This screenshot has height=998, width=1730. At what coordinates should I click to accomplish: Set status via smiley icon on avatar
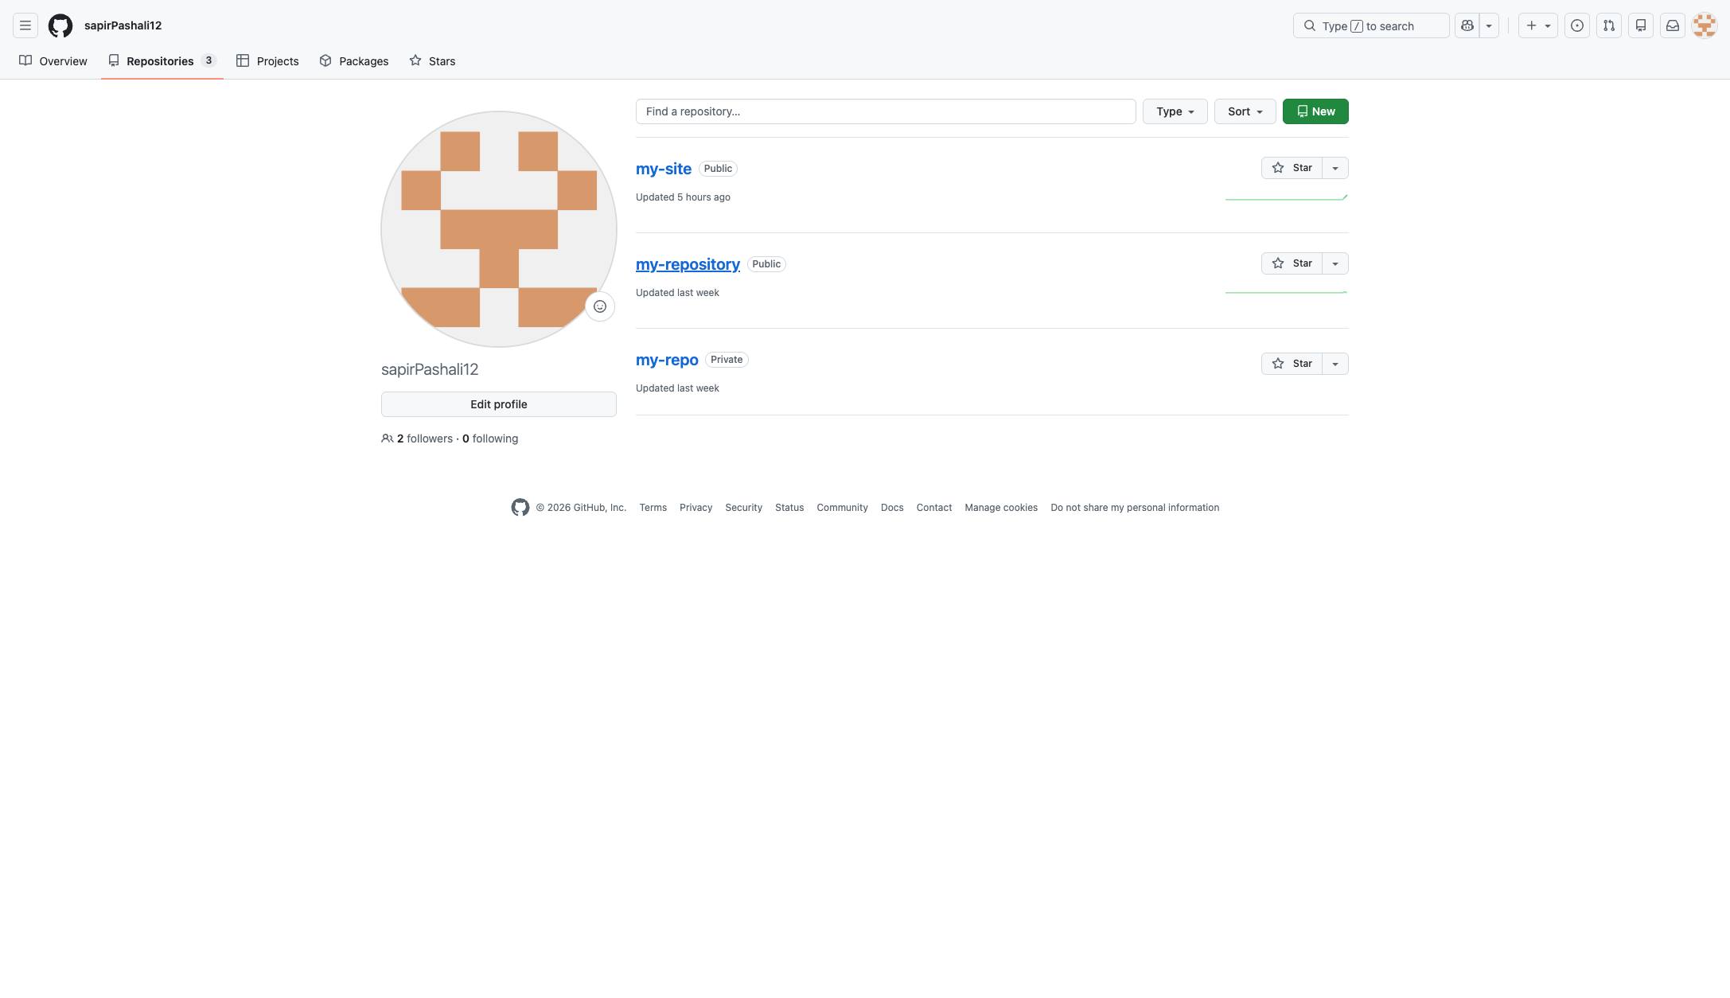pyautogui.click(x=600, y=306)
